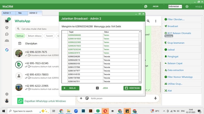Screen dimensions: 204x114
Task: Open Filter Nomor WhatsApp item
Action: 182,77
